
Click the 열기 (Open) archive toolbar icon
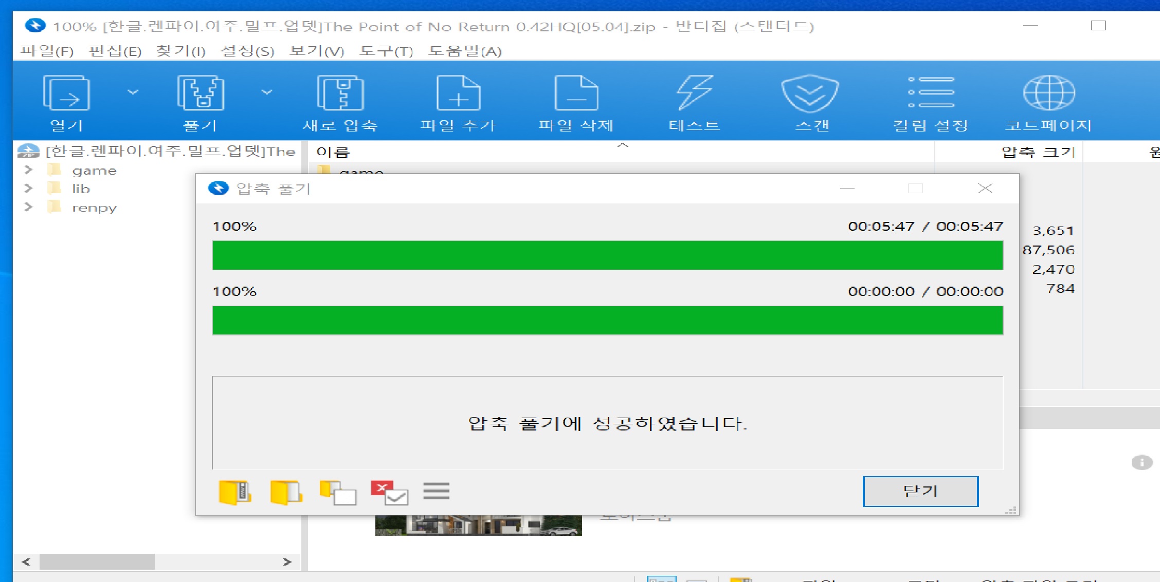point(66,93)
